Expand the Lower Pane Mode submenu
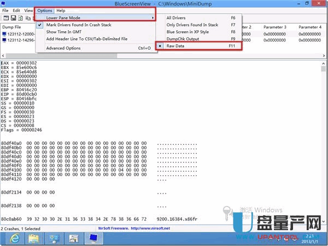This screenshot has height=246, width=328. click(96, 18)
